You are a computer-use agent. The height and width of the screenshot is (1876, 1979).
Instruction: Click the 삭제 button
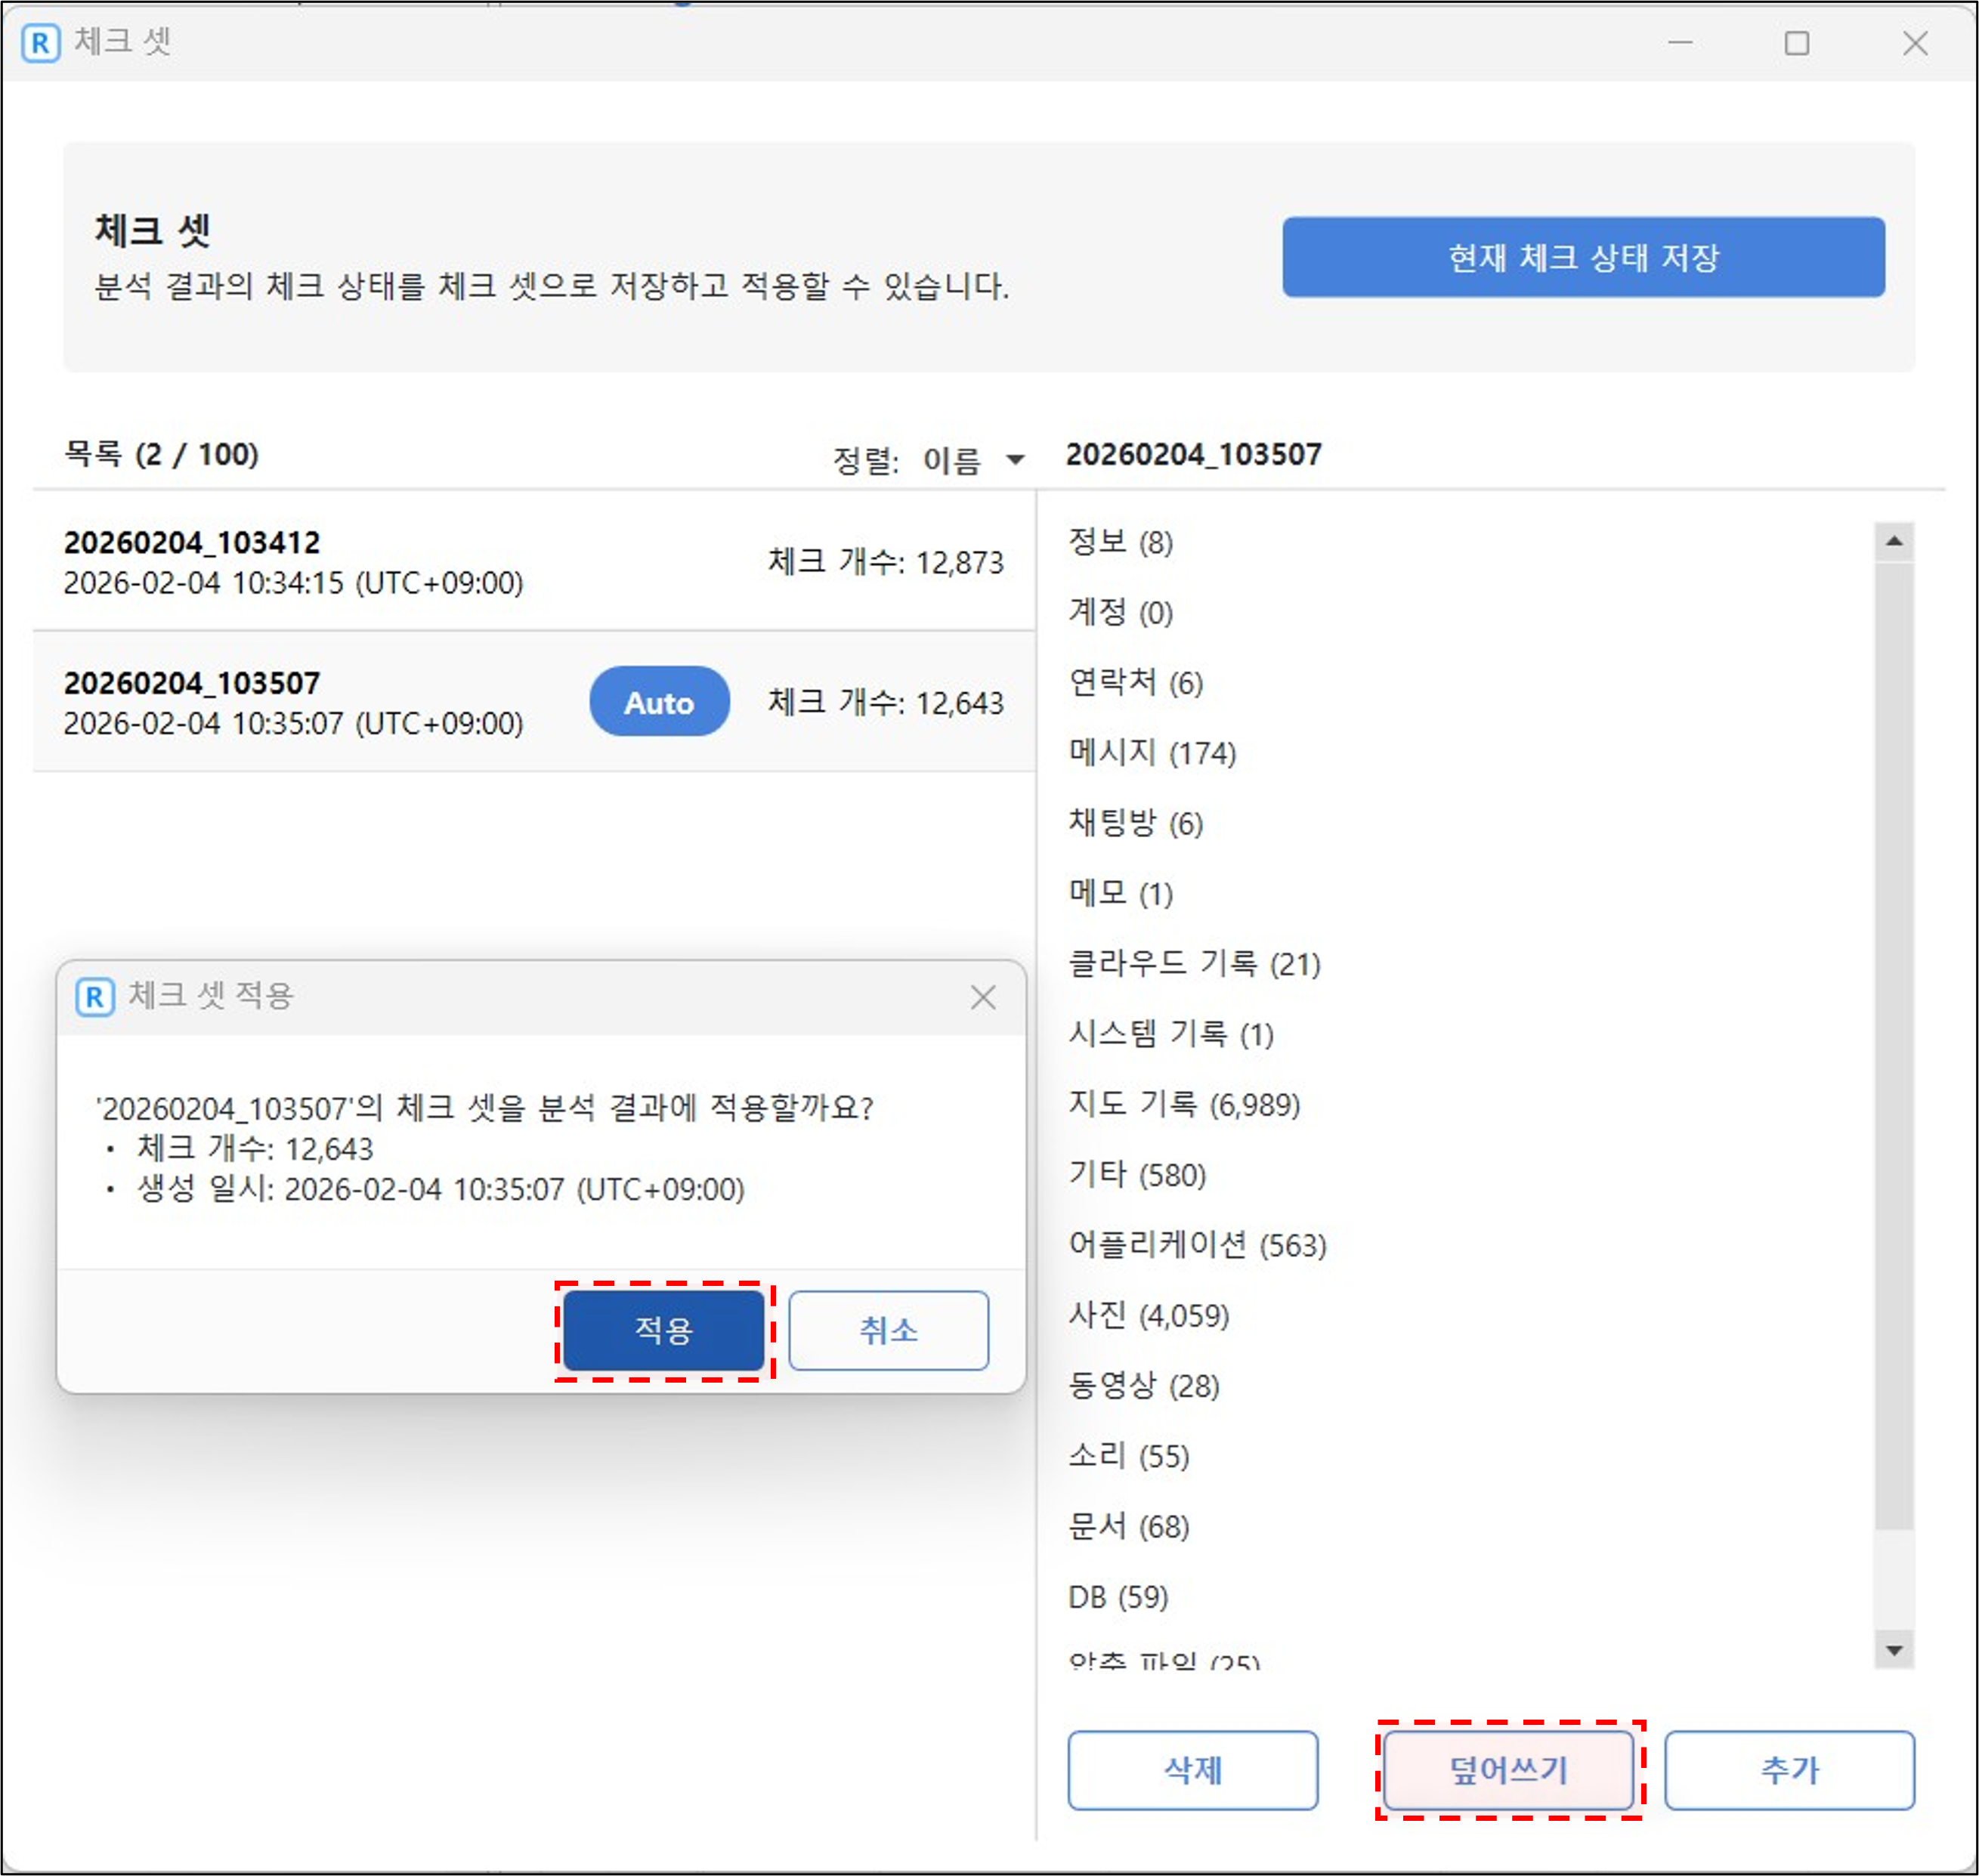point(1192,1770)
